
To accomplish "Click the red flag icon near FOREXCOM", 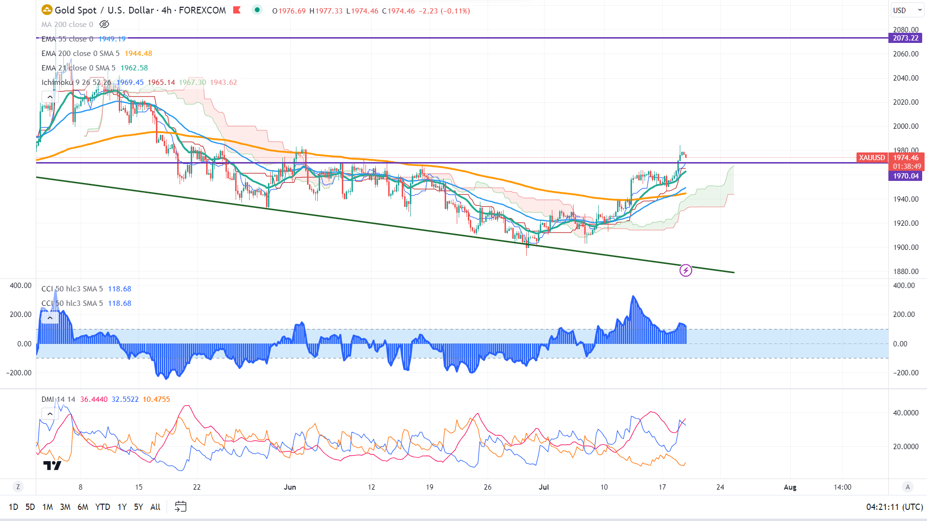I will 237,10.
